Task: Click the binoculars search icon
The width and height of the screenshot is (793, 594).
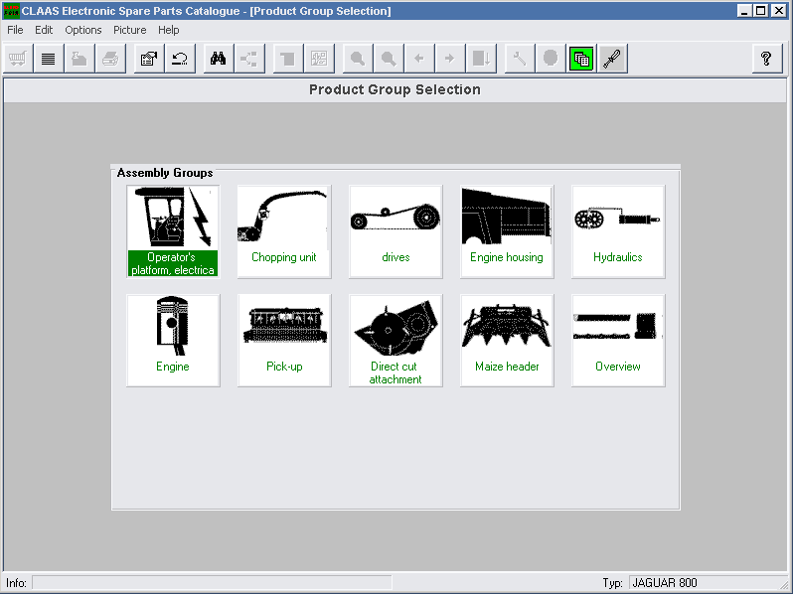Action: click(x=219, y=59)
